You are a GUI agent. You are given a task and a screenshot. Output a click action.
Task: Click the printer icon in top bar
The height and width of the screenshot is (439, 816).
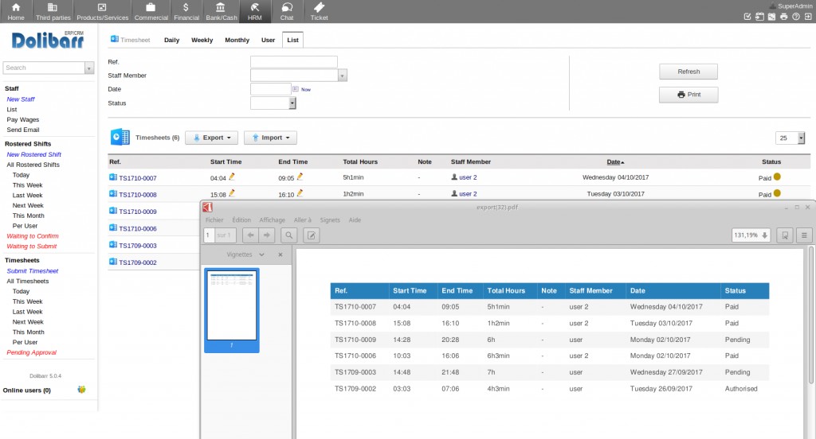coord(784,16)
